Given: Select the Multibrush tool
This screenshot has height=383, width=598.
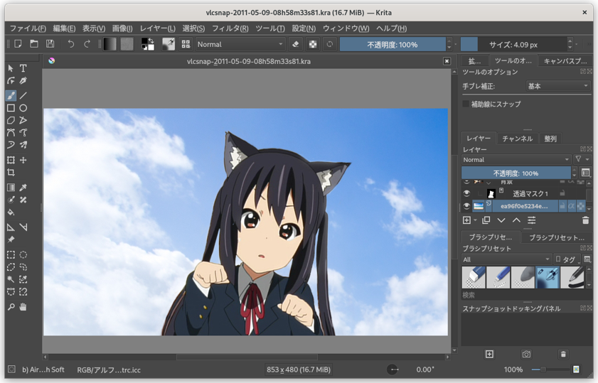Looking at the screenshot, I should click(x=23, y=145).
